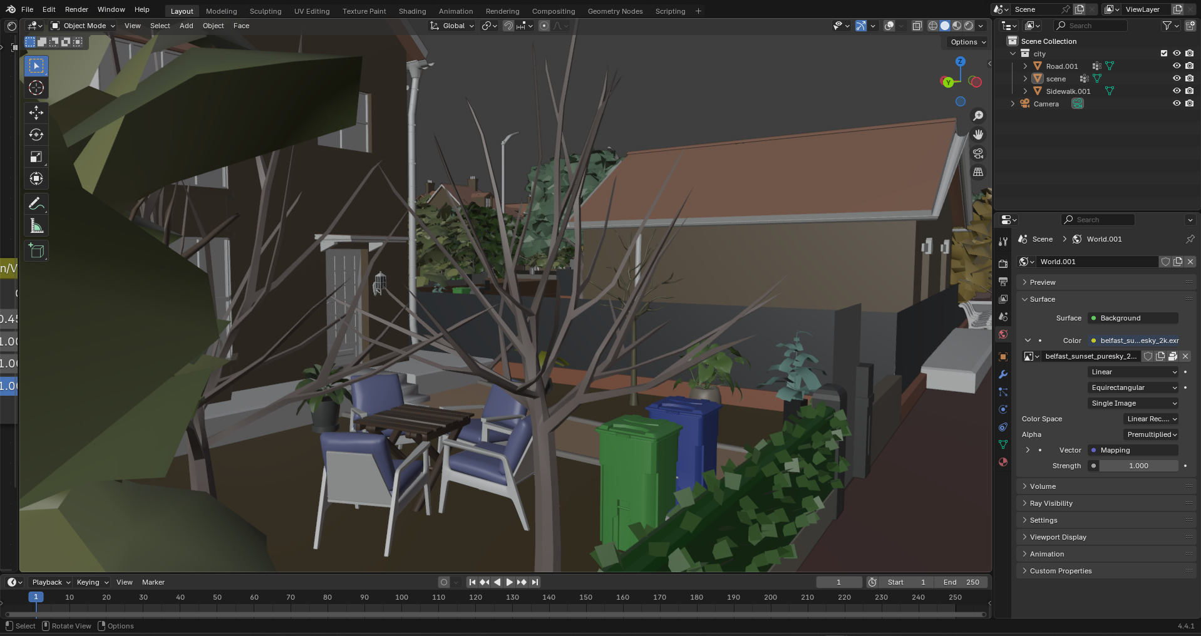Click the pan view hand icon
The image size is (1201, 636).
click(977, 135)
